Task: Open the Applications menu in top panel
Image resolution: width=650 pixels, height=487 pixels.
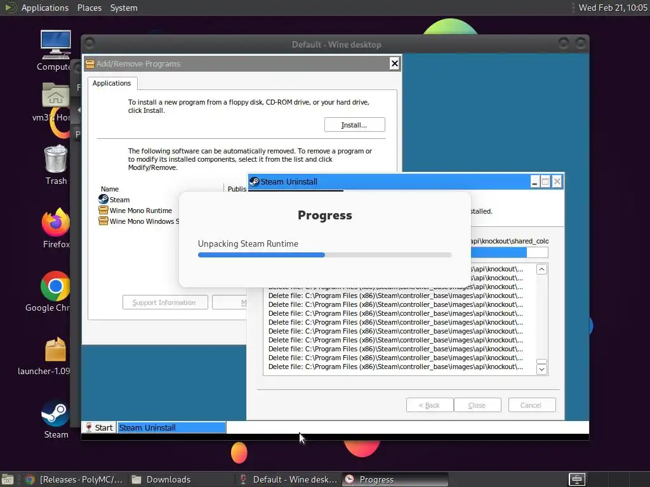Action: (45, 8)
